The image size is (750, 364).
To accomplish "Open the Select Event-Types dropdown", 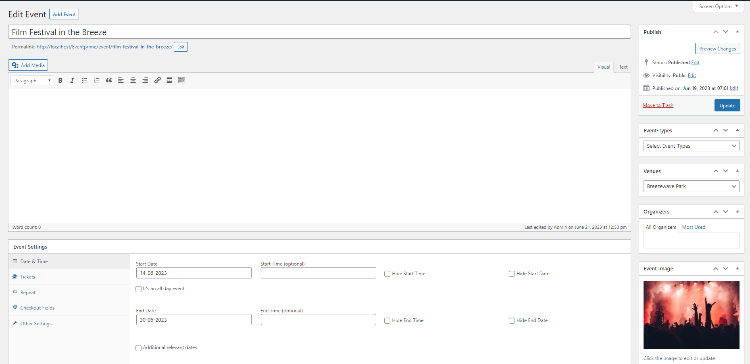I will [x=691, y=146].
